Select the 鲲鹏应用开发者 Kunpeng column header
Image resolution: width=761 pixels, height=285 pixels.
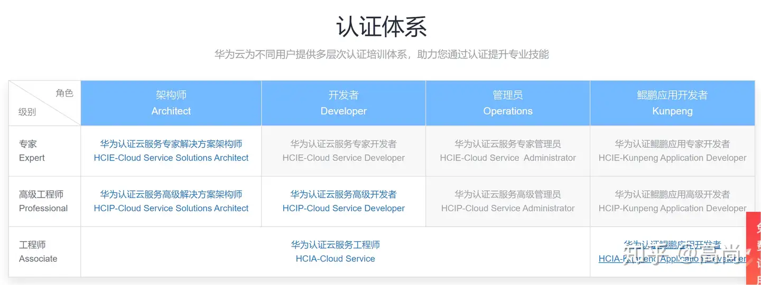pos(672,103)
